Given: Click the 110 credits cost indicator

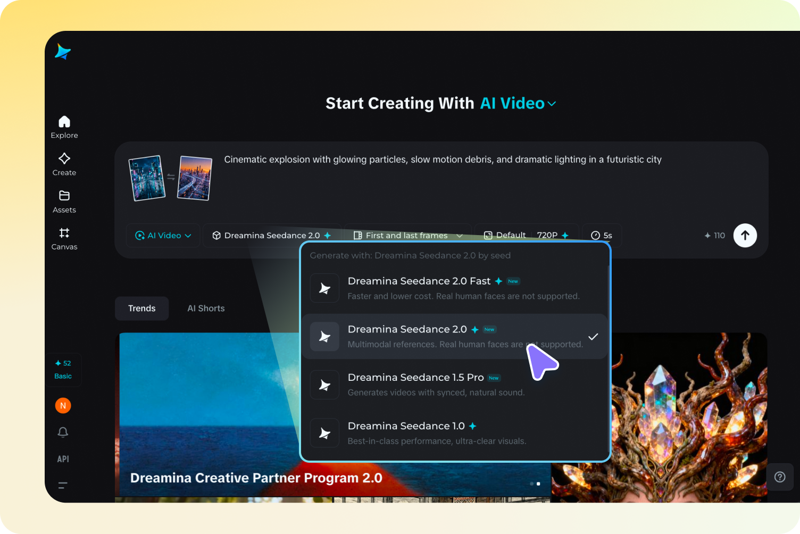Looking at the screenshot, I should click(x=715, y=235).
